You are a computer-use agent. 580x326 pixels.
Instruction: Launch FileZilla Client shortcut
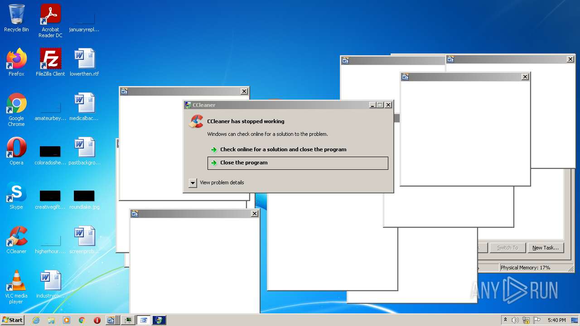pyautogui.click(x=50, y=62)
